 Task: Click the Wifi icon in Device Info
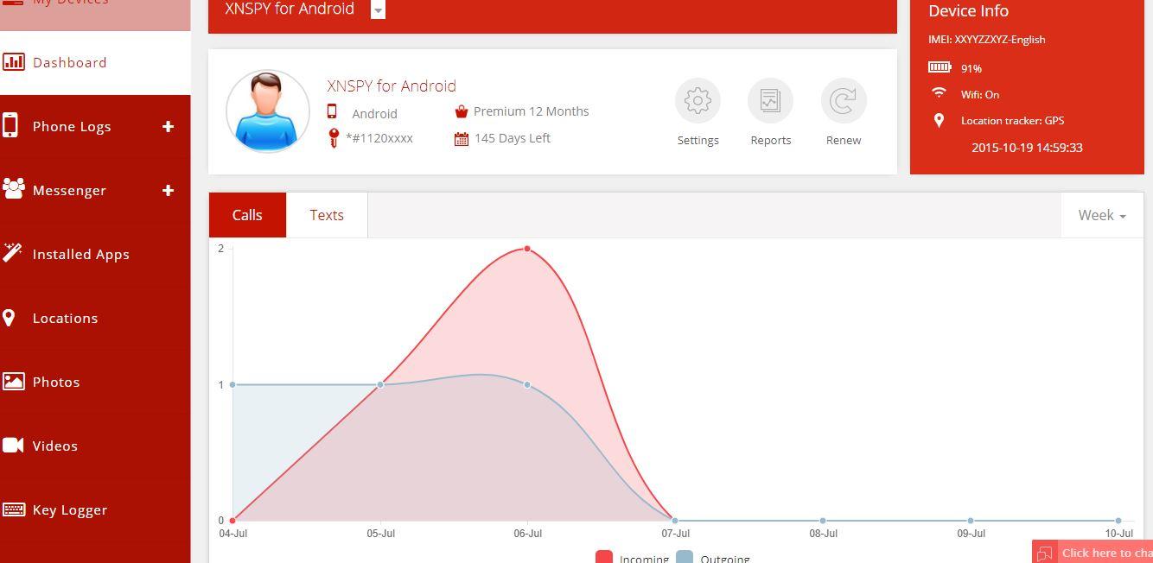tap(939, 92)
